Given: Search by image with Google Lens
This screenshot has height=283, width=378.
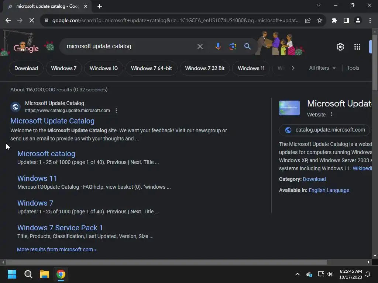Looking at the screenshot, I should click(x=233, y=46).
